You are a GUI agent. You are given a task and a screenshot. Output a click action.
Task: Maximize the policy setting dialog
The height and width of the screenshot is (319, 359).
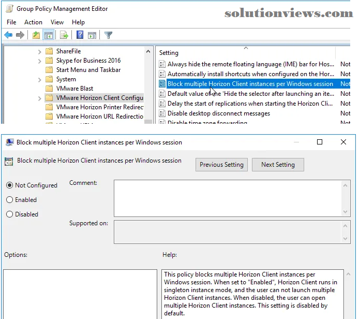pyautogui.click(x=320, y=142)
